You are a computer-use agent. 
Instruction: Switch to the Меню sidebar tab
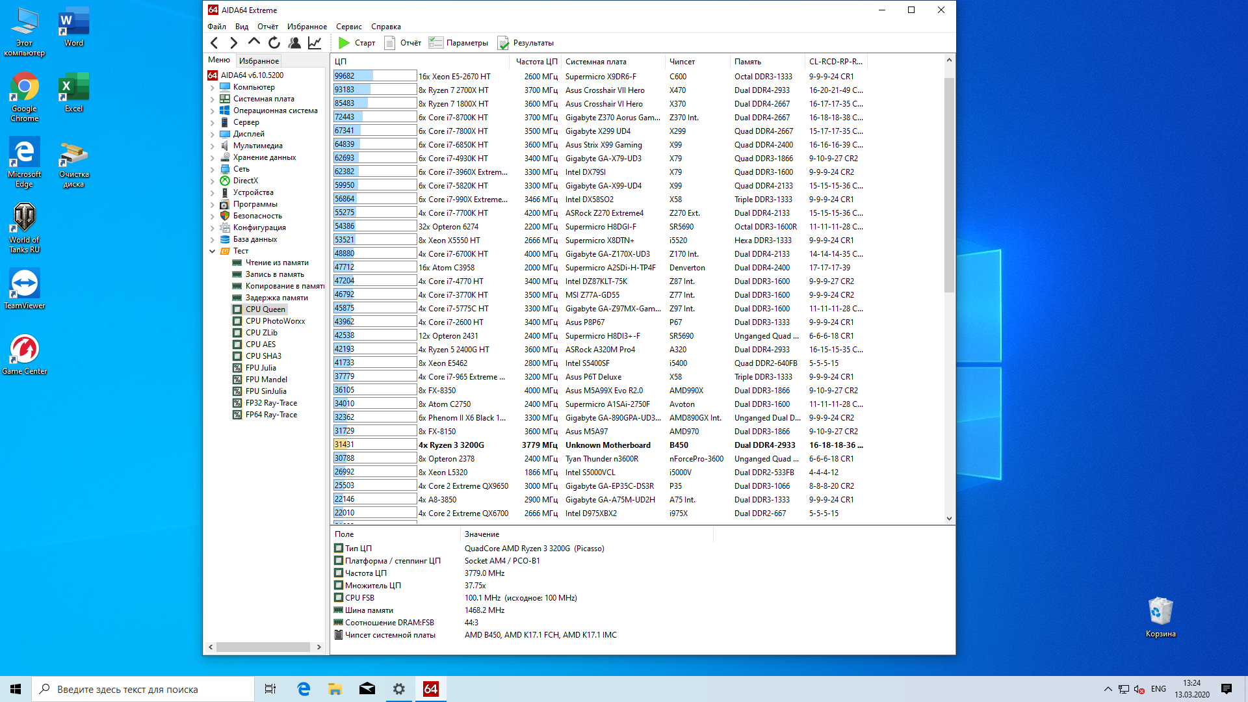[219, 60]
